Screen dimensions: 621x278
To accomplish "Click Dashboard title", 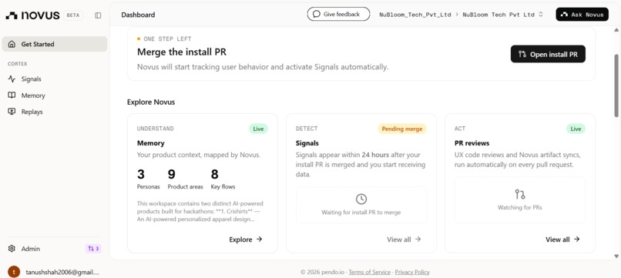I will (138, 15).
